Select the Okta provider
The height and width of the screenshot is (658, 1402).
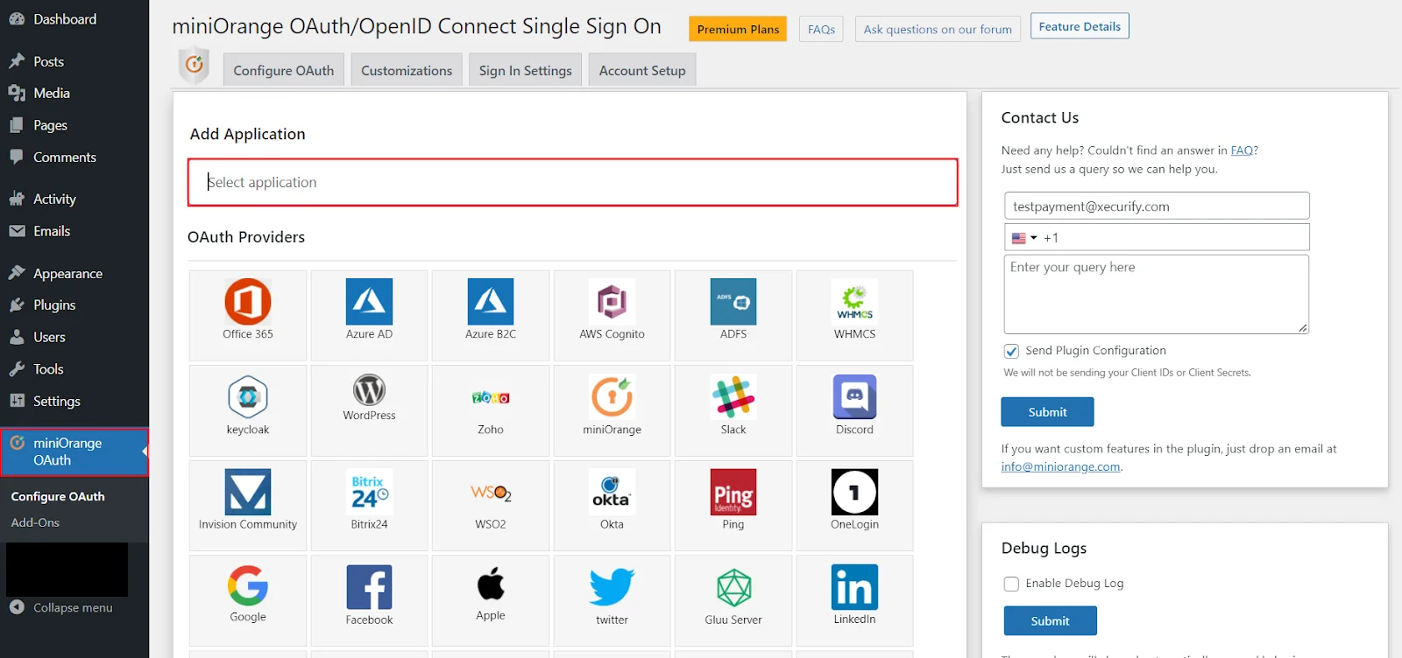pyautogui.click(x=612, y=492)
